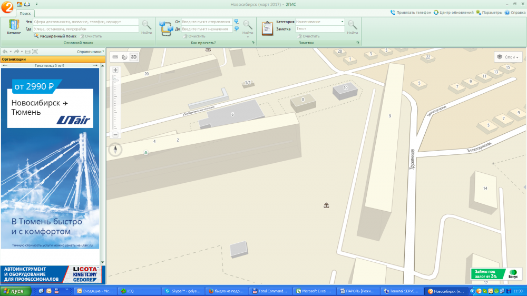This screenshot has width=527, height=296.
Task: Zoom out with the minus button
Action: tap(115, 135)
